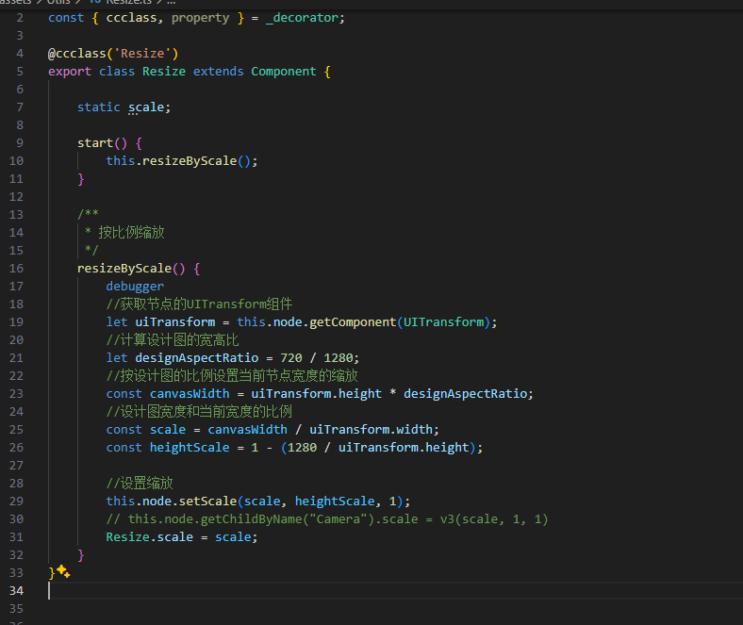Click "Resize.scale" assignment on line 31
743x625 pixels.
click(x=149, y=537)
